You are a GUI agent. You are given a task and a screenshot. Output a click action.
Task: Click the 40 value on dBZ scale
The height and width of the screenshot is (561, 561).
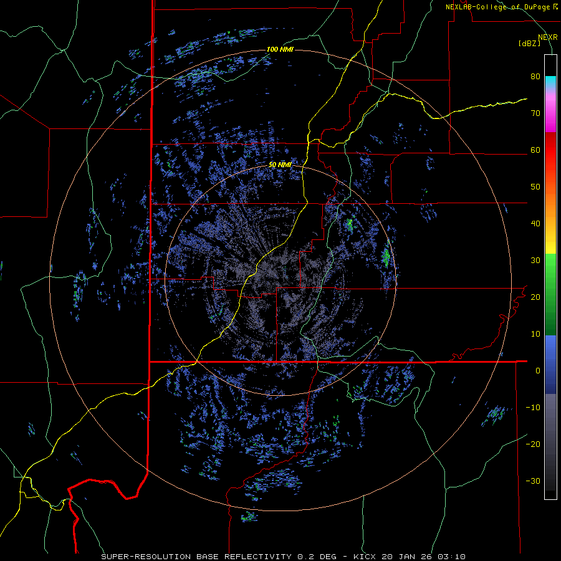tap(535, 224)
